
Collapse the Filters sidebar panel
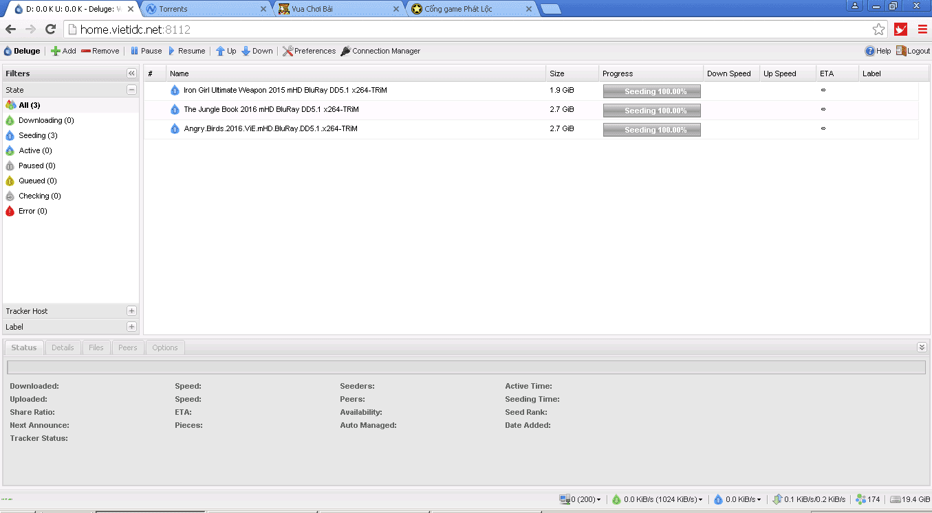point(131,73)
